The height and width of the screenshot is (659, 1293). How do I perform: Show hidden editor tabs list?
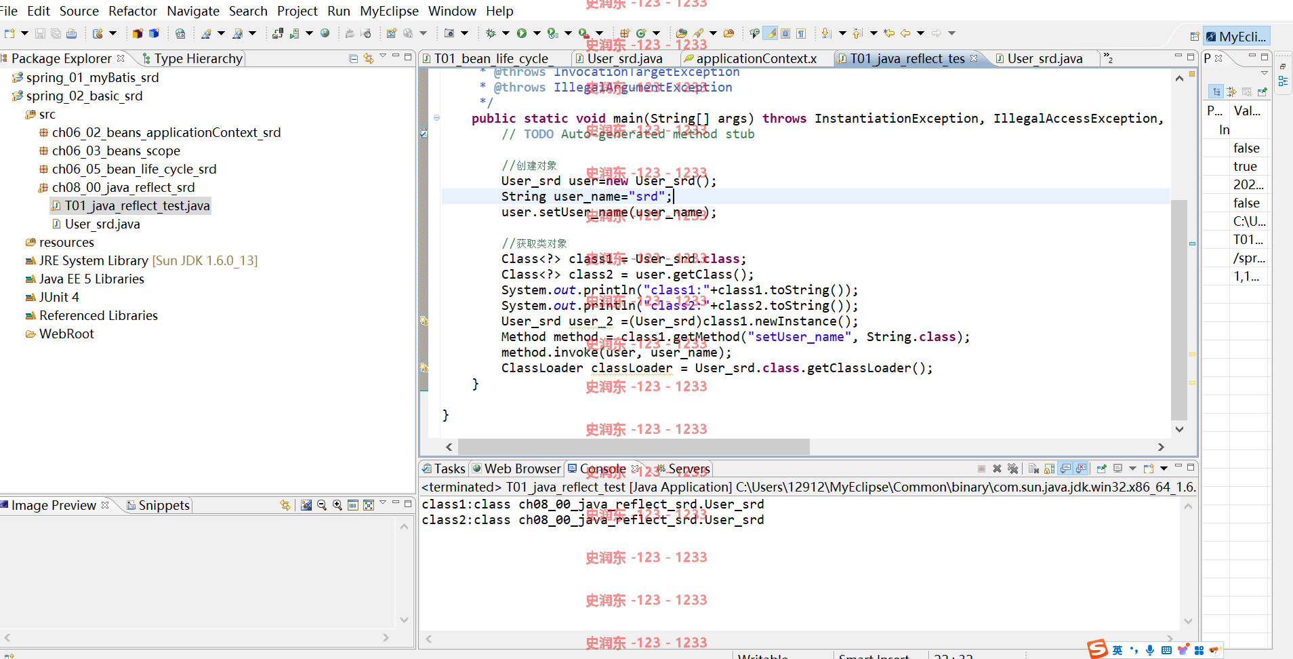tap(1109, 58)
